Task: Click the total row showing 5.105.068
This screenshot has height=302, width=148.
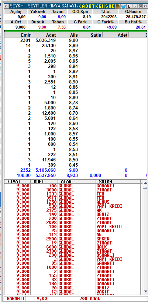Action: pos(76,170)
